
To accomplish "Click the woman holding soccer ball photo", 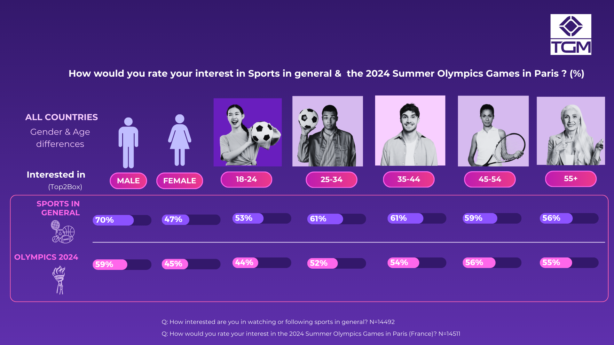I will tap(248, 132).
